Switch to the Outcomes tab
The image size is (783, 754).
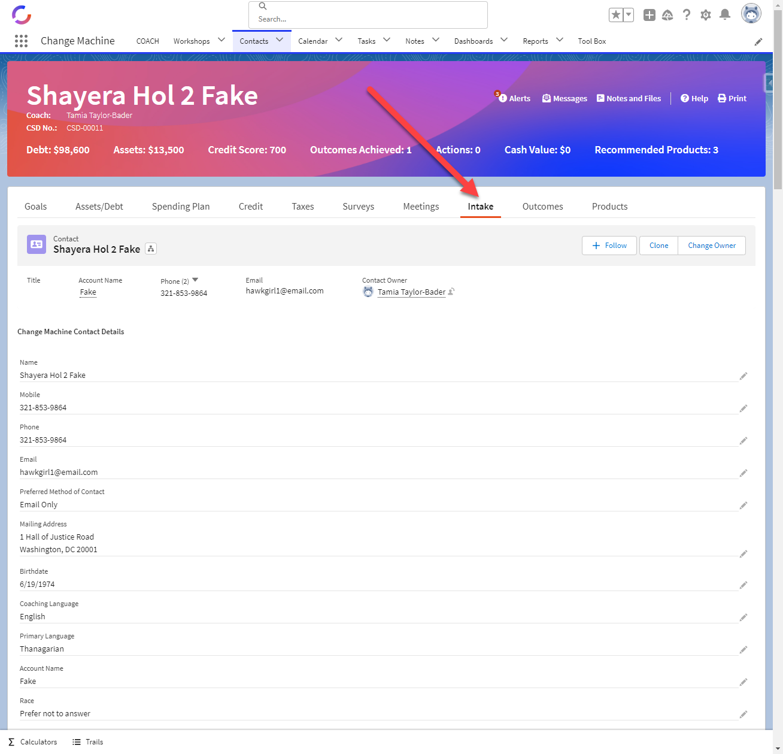543,207
